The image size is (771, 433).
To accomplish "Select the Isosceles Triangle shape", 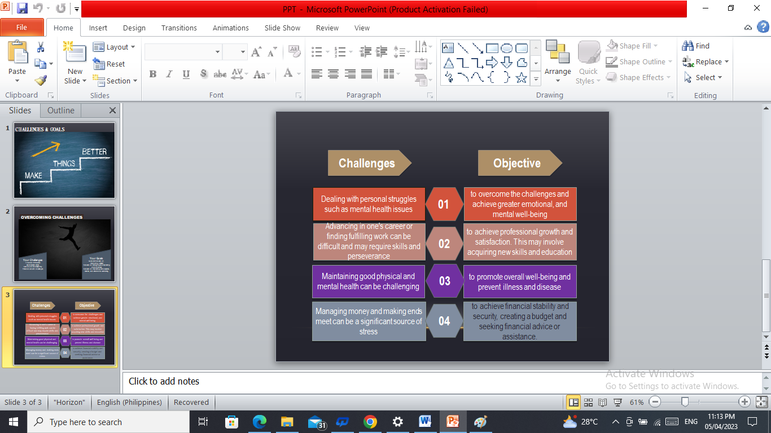I will point(448,63).
